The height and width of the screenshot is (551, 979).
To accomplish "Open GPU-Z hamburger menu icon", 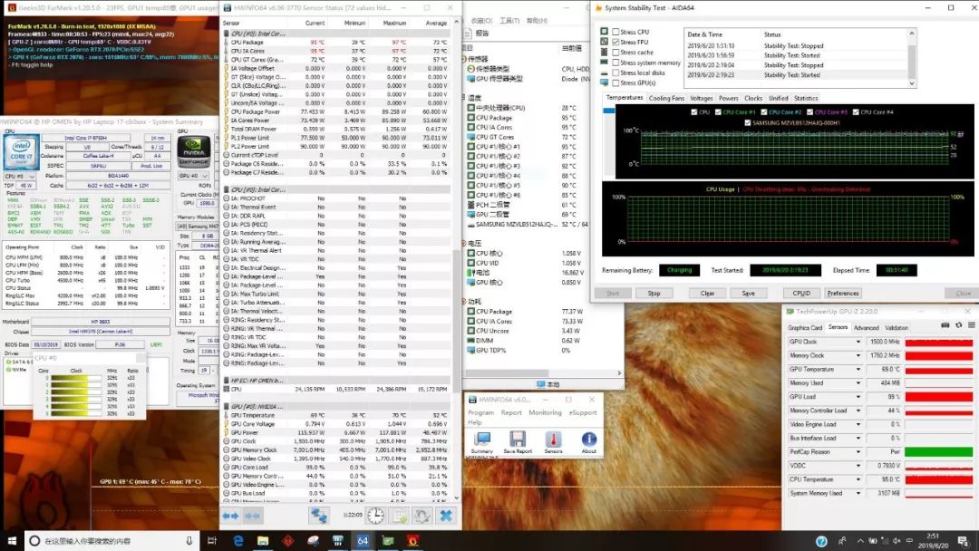I will tap(972, 325).
